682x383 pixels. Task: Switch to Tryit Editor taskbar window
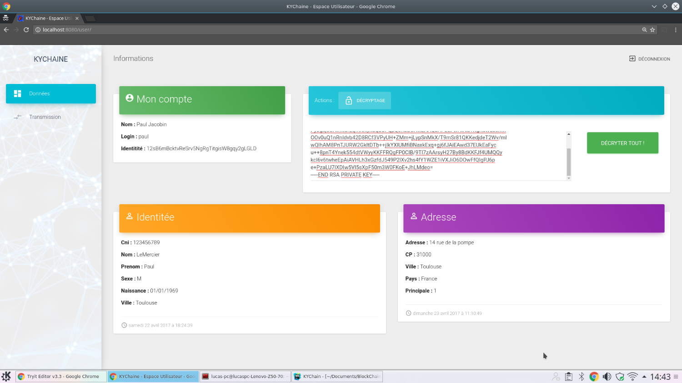[x=61, y=376]
